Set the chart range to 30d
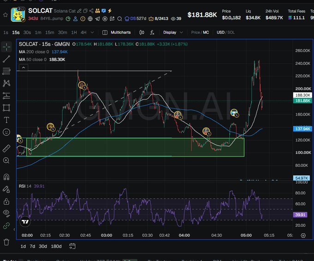314x261 pixels. click(43, 246)
